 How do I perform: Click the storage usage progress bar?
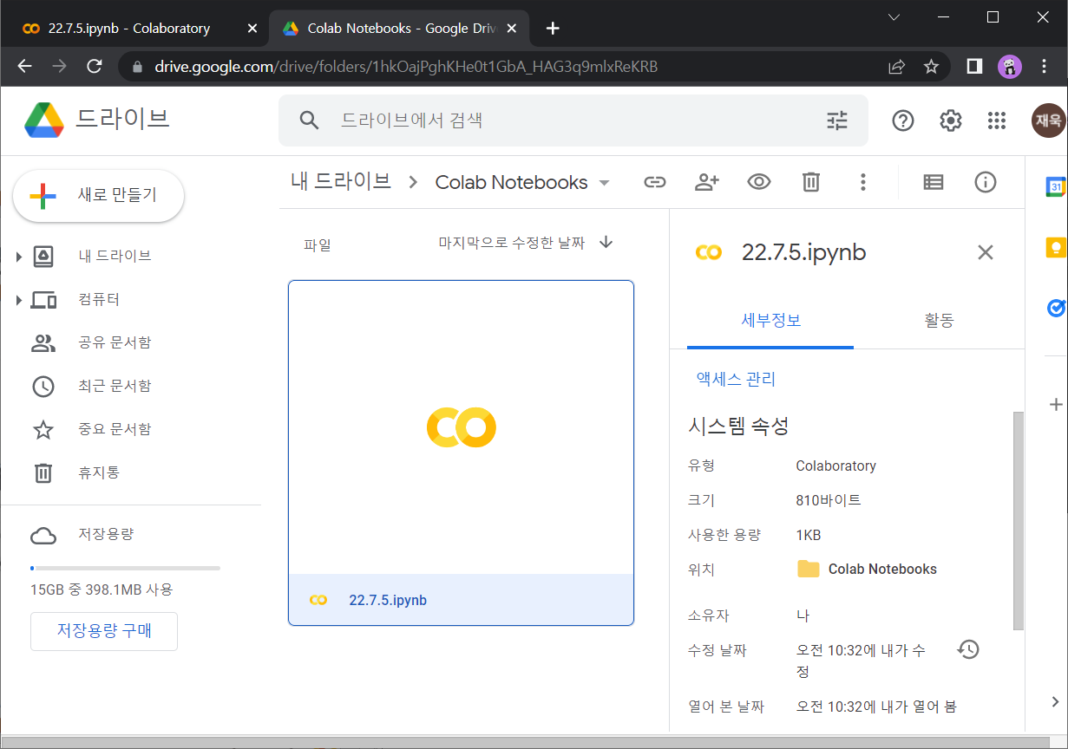125,568
